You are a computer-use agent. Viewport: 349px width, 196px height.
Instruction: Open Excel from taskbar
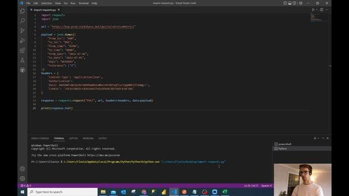coord(225,192)
